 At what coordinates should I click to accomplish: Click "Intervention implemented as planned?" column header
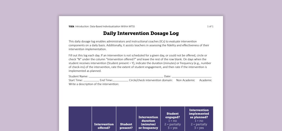coord(199,119)
